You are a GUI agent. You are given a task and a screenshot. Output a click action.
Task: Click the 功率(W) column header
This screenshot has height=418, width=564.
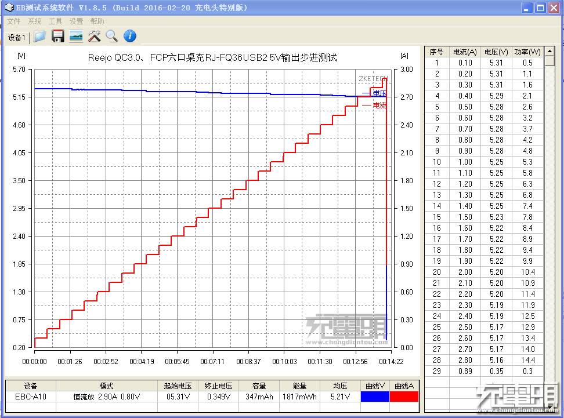tap(527, 52)
